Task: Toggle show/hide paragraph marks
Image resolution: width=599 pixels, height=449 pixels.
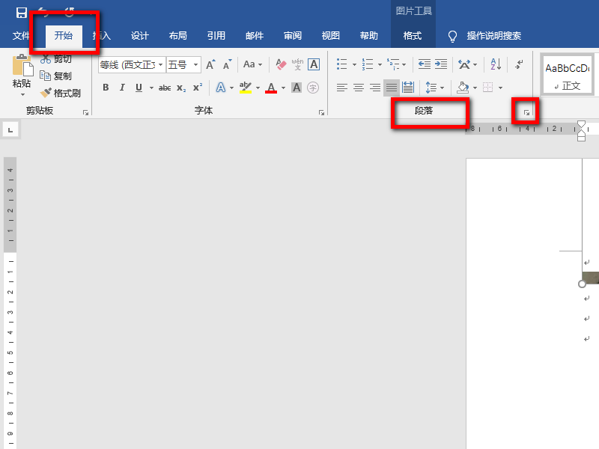Action: coord(518,64)
